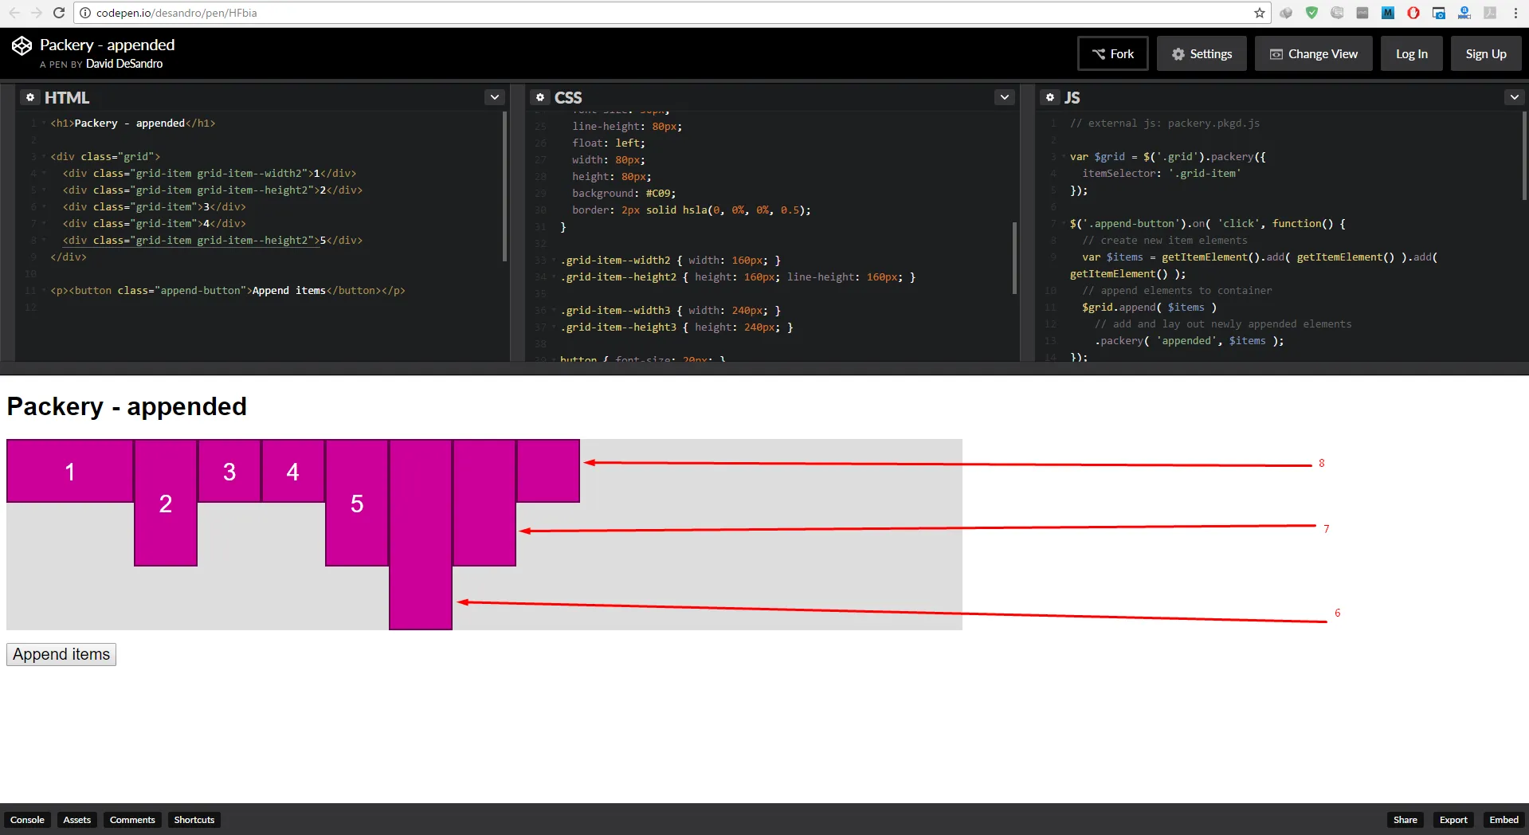This screenshot has width=1529, height=835.
Task: Click the magenta grid item labeled 4
Action: 293,471
